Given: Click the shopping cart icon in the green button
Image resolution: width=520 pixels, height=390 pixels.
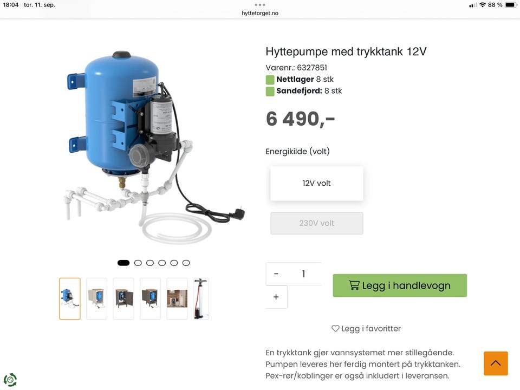Looking at the screenshot, I should 354,285.
